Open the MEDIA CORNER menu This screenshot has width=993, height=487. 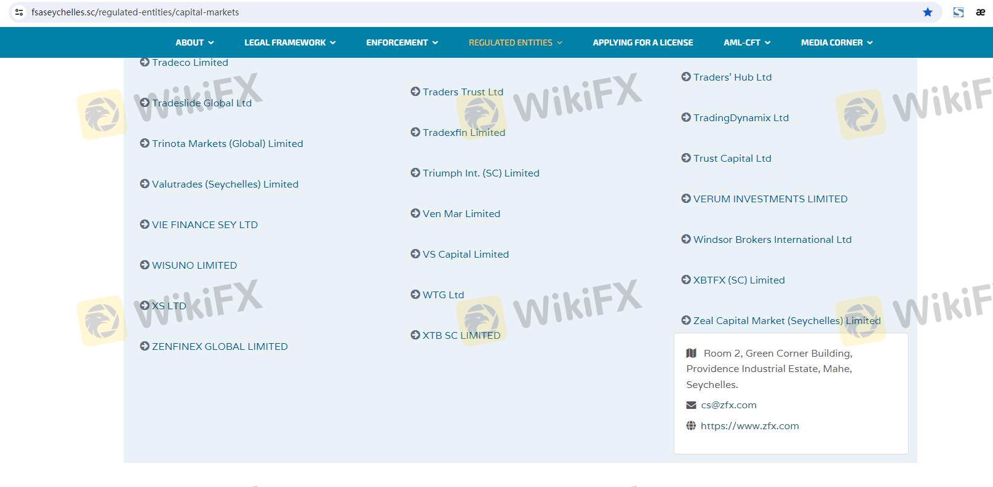click(x=836, y=42)
